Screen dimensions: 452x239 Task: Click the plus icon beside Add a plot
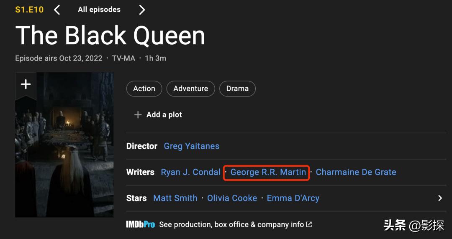[x=138, y=114]
